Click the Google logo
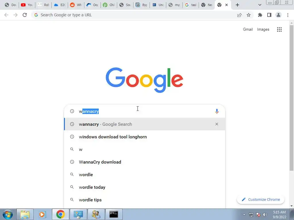 pos(144,80)
